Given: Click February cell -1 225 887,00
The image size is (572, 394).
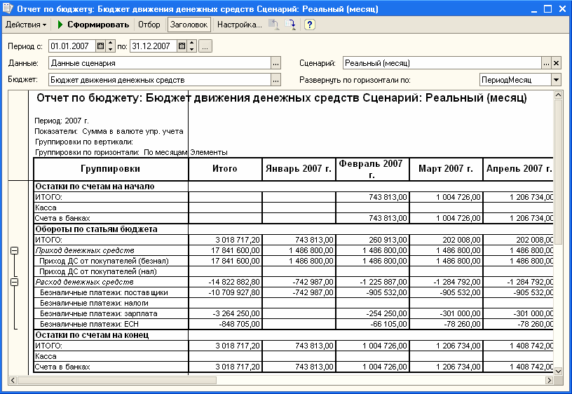Looking at the screenshot, I should (372, 282).
